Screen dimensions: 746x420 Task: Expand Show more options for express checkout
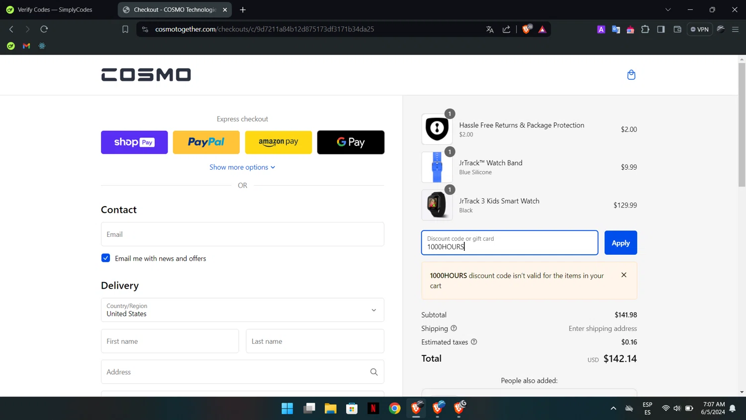[242, 167]
